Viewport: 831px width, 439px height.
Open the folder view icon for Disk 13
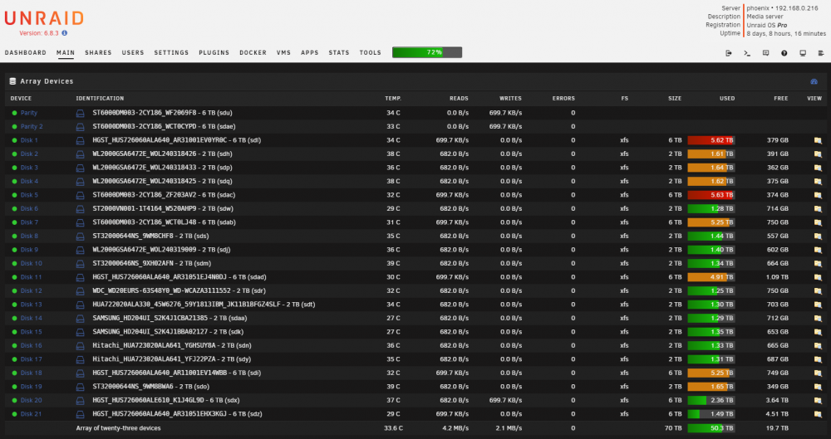[818, 305]
